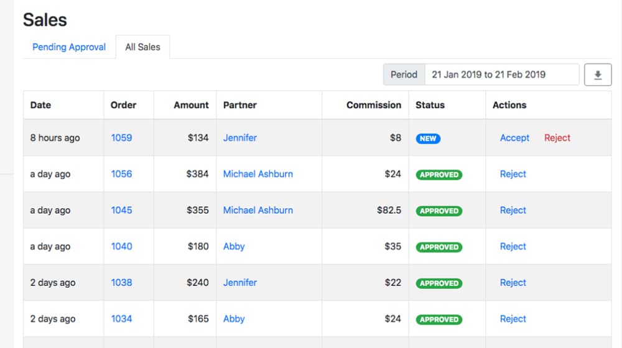Open order 1038
Screen dimensions: 622x348
(x=121, y=282)
